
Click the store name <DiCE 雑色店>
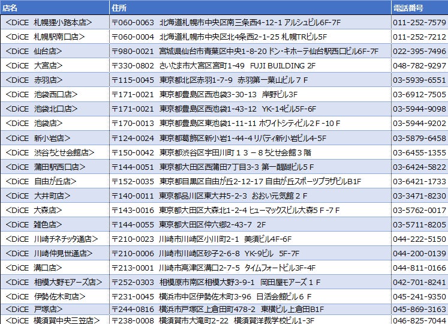pos(34,225)
